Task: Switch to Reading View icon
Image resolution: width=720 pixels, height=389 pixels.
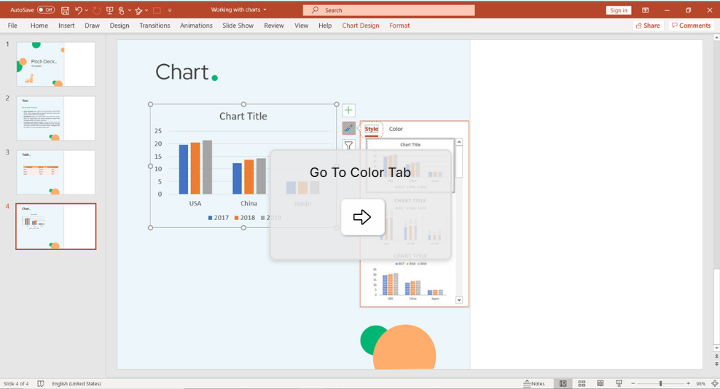Action: tap(600, 383)
